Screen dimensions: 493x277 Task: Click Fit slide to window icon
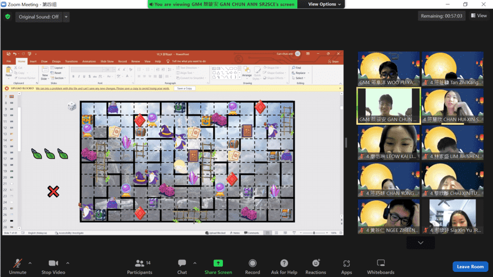coord(340,233)
